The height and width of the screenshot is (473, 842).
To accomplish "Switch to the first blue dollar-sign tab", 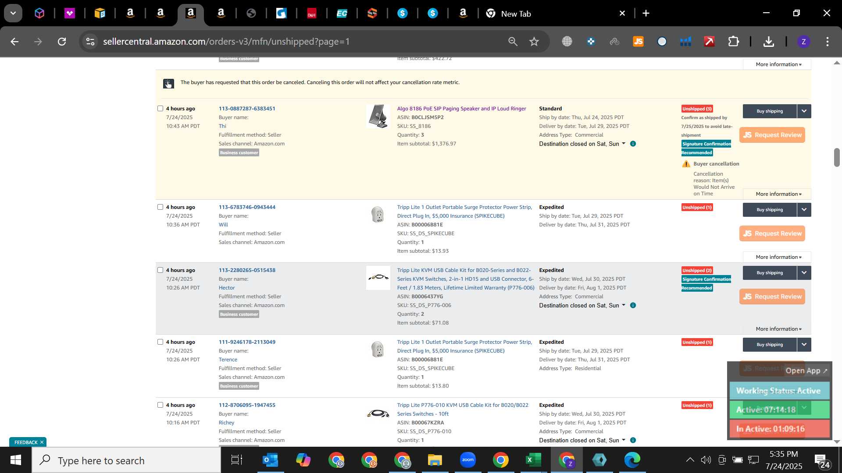I will (x=403, y=14).
